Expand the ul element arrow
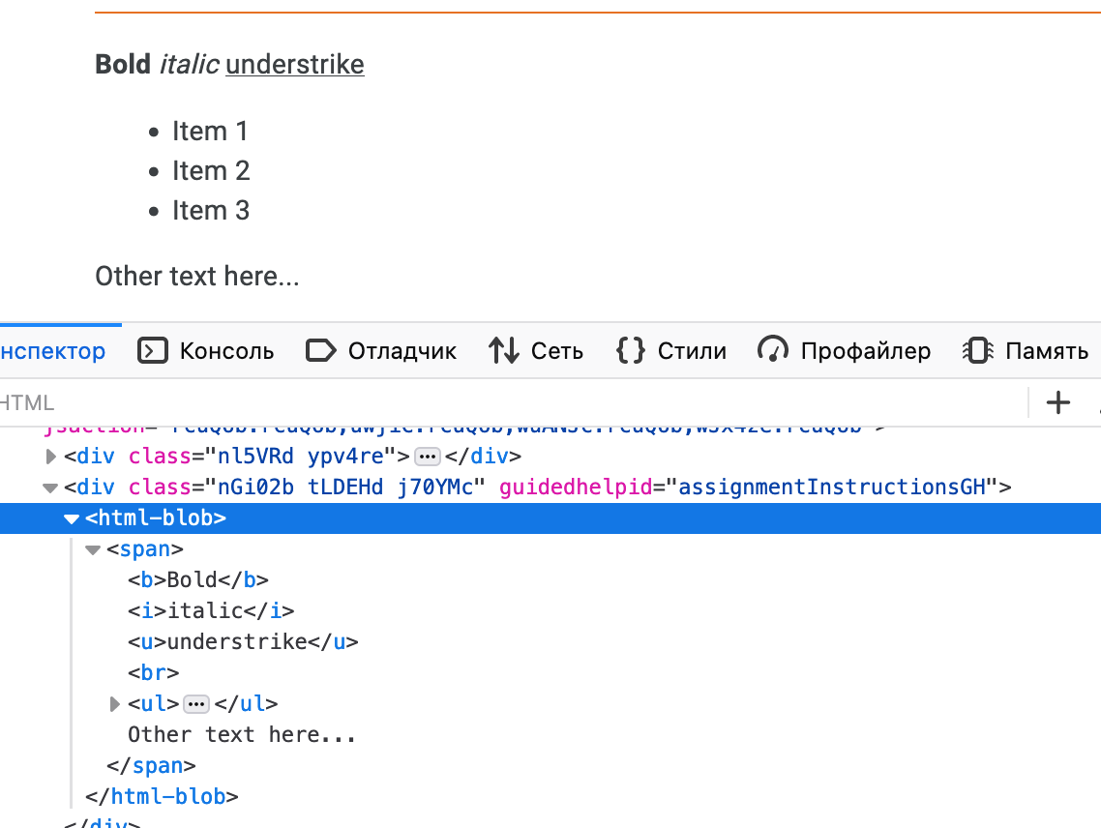This screenshot has height=828, width=1101. point(115,704)
